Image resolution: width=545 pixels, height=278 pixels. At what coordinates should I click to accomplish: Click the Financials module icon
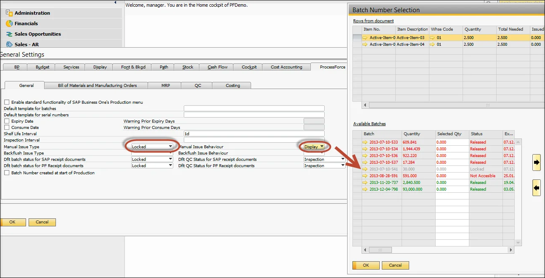point(9,24)
